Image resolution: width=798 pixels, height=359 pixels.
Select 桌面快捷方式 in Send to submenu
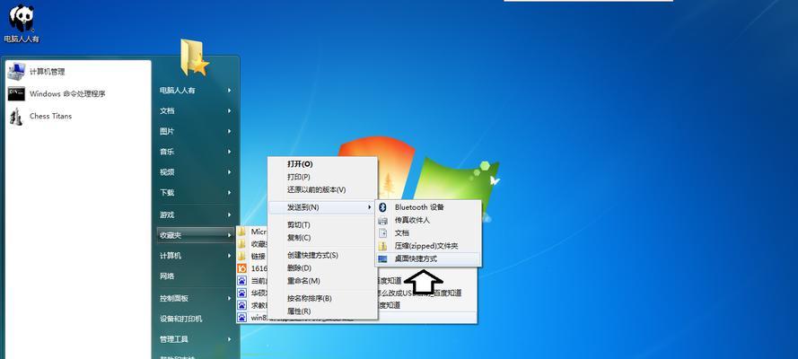[x=428, y=258]
